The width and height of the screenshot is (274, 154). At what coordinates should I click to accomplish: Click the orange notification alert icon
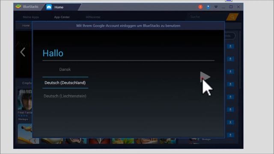point(200,7)
